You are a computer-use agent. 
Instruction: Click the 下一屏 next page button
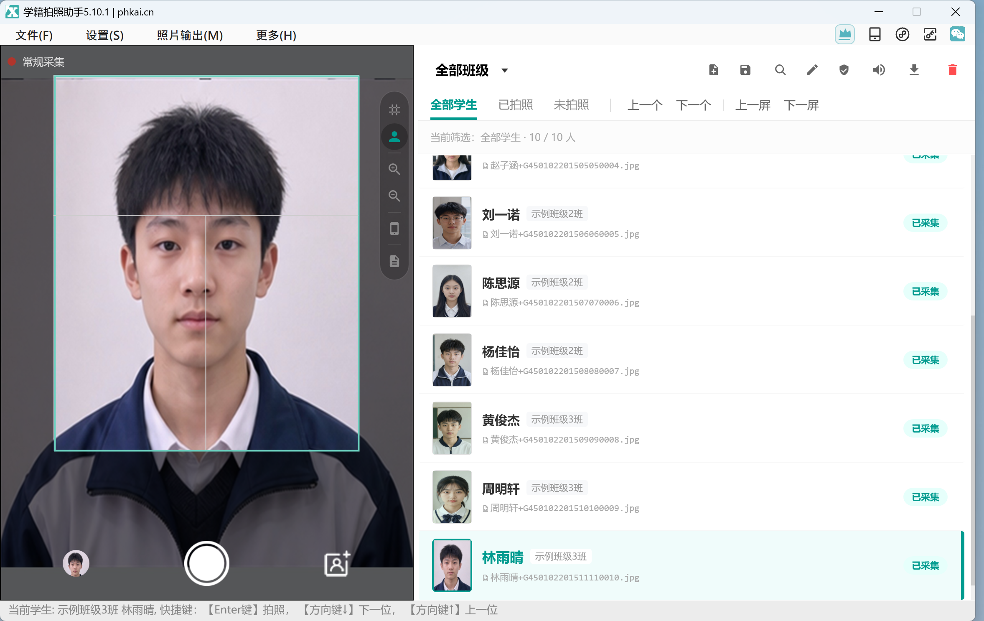[x=801, y=105]
